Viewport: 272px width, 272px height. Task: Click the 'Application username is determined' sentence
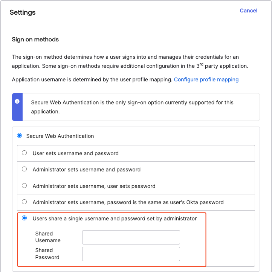(x=92, y=79)
